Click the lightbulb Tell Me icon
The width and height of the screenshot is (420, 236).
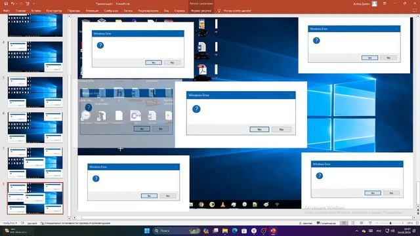click(219, 10)
